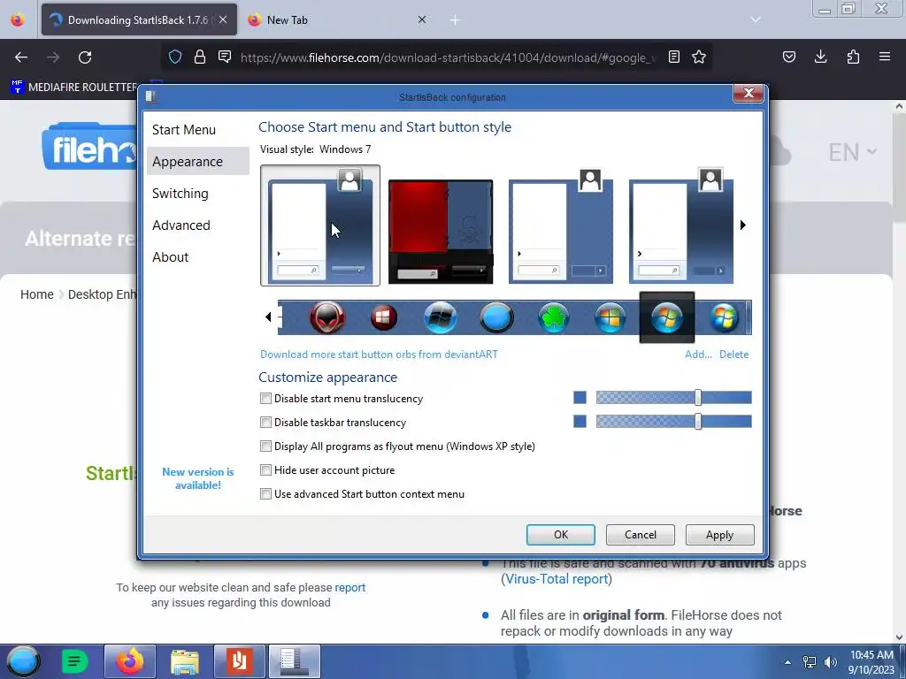906x679 pixels.
Task: Select the Appearance section
Action: pos(198,162)
